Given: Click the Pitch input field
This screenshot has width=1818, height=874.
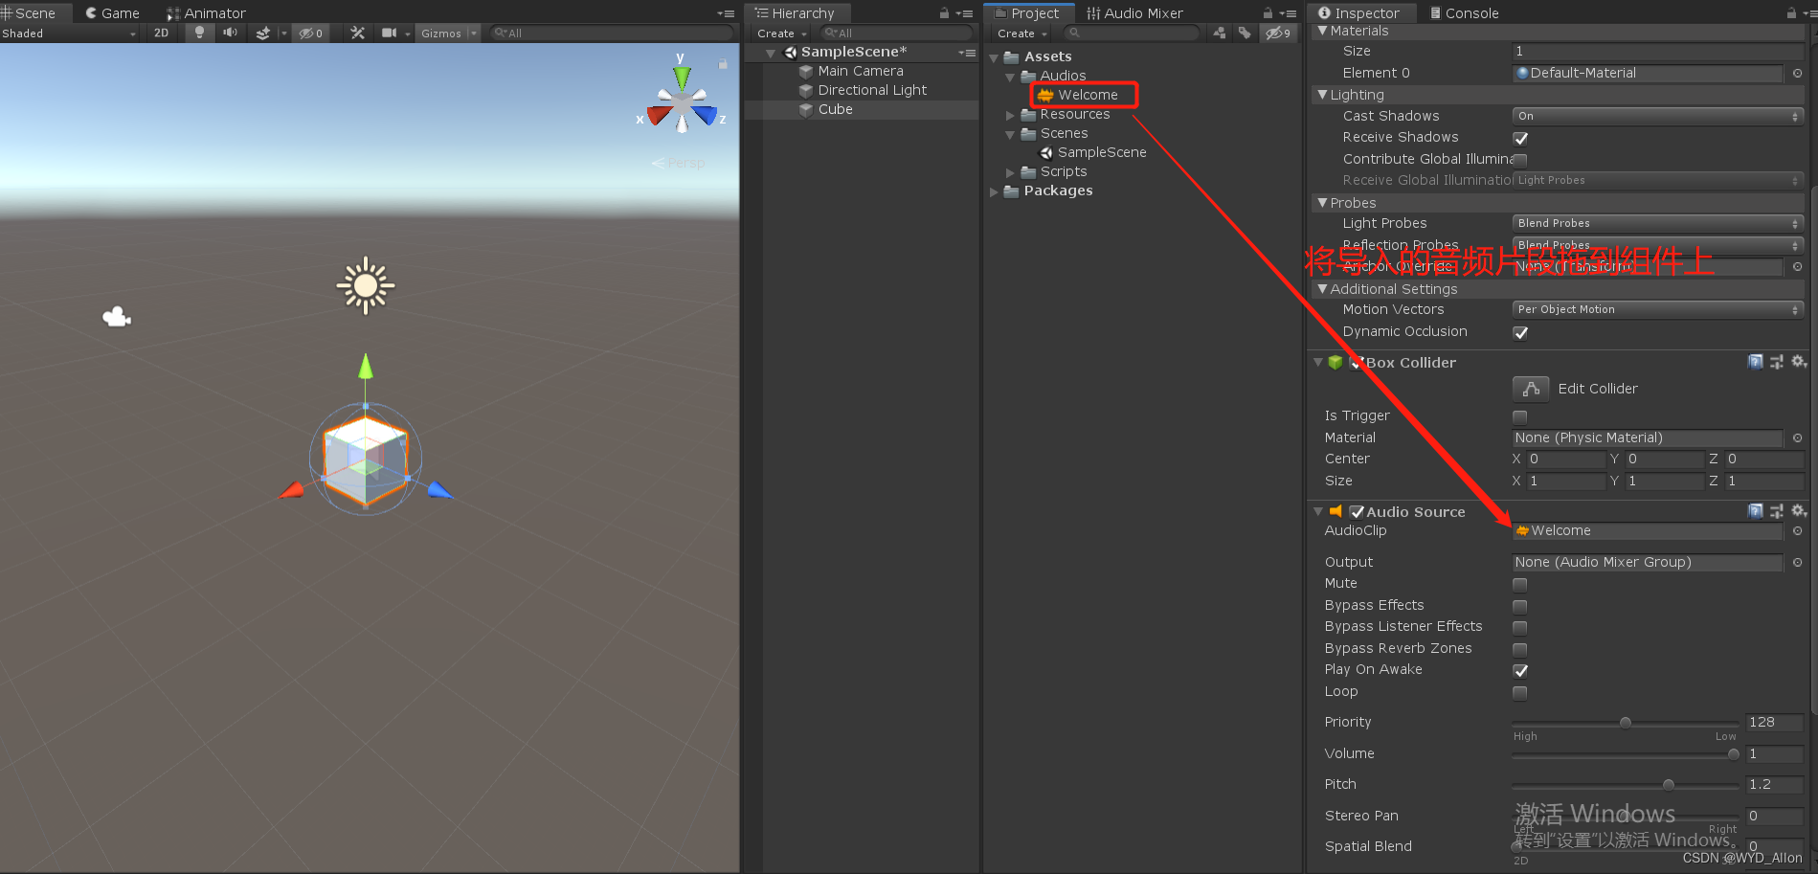Looking at the screenshot, I should point(1773,784).
